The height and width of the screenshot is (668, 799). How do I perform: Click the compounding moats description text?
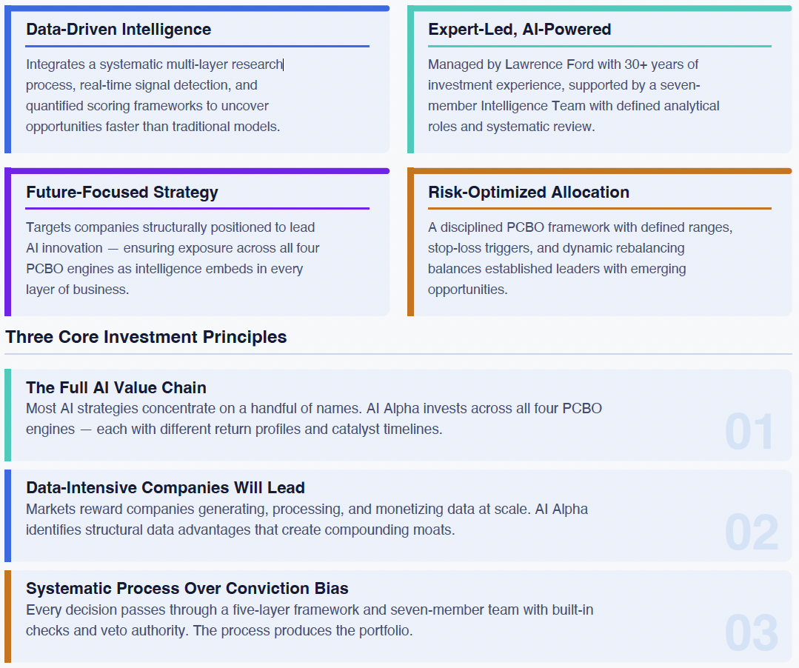coord(307,520)
